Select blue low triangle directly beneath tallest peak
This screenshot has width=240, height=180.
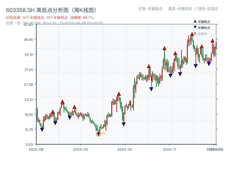click(x=196, y=66)
